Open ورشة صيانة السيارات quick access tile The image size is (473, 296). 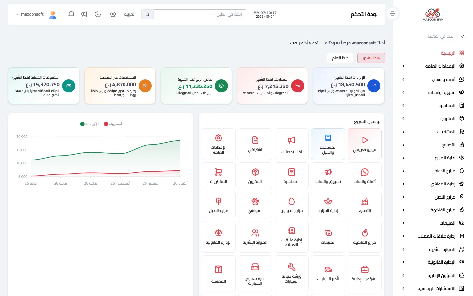click(292, 273)
